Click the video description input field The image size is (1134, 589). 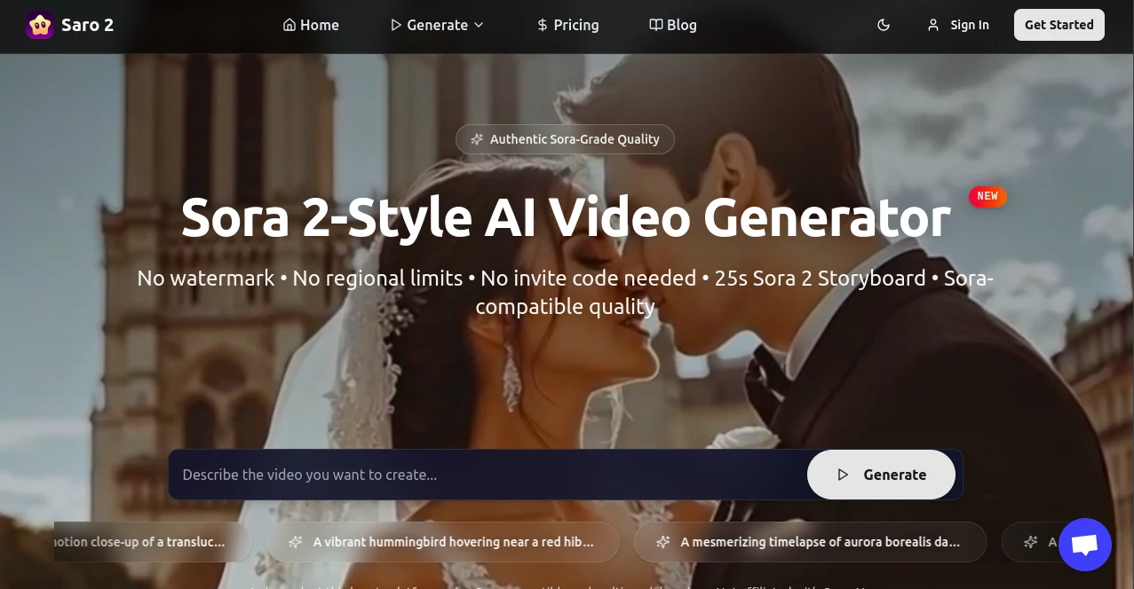pos(488,475)
